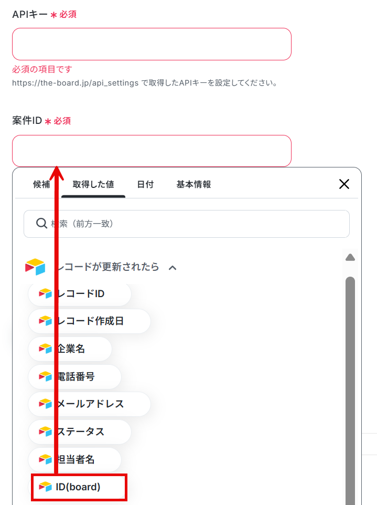
Task: Collapse the レコードが更新されたら section chevron
Action: tap(173, 268)
